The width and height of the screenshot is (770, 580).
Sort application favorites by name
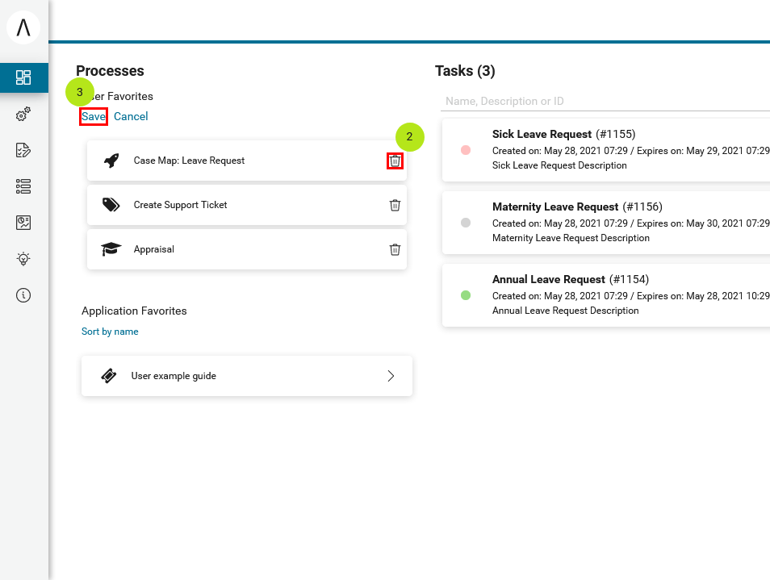(x=110, y=332)
